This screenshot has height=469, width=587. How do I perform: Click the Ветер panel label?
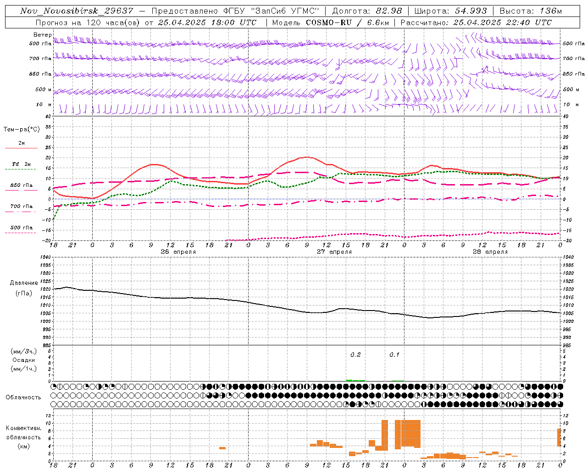(42, 35)
